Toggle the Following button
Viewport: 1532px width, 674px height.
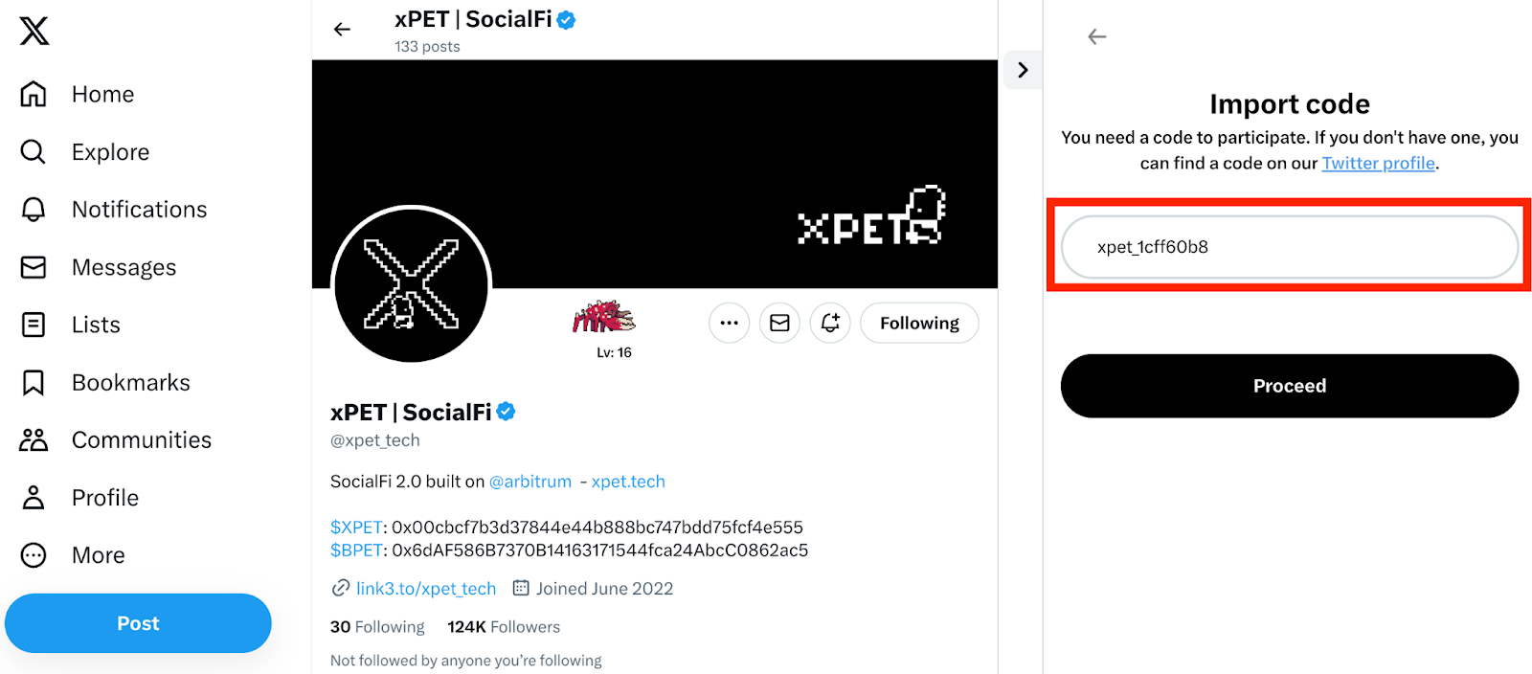[919, 324]
